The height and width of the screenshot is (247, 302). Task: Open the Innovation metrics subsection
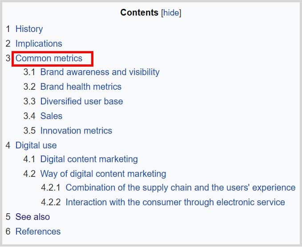pos(76,131)
